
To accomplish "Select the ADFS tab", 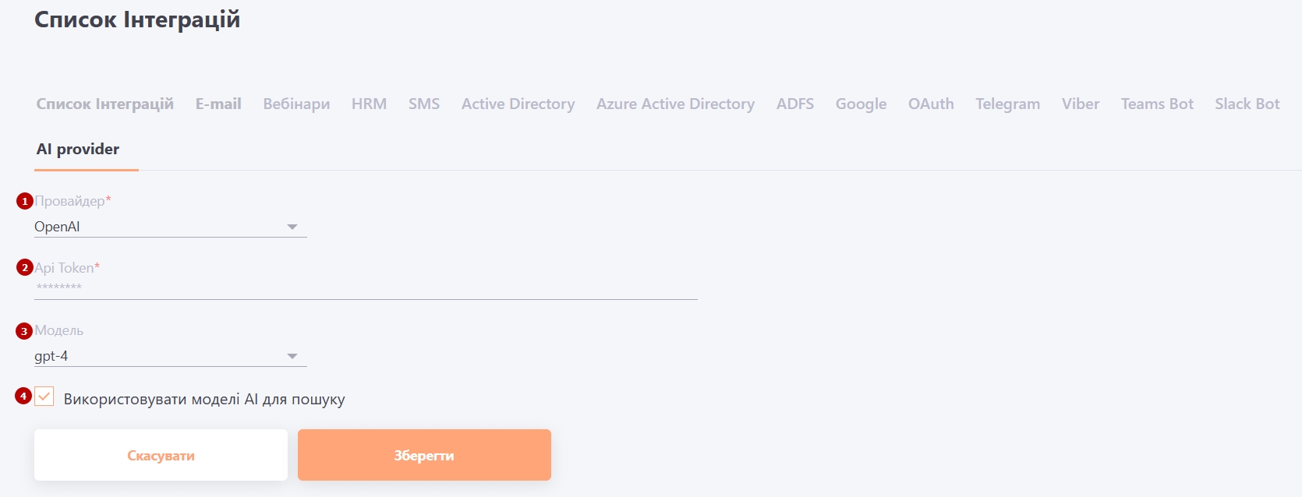I will tap(794, 104).
